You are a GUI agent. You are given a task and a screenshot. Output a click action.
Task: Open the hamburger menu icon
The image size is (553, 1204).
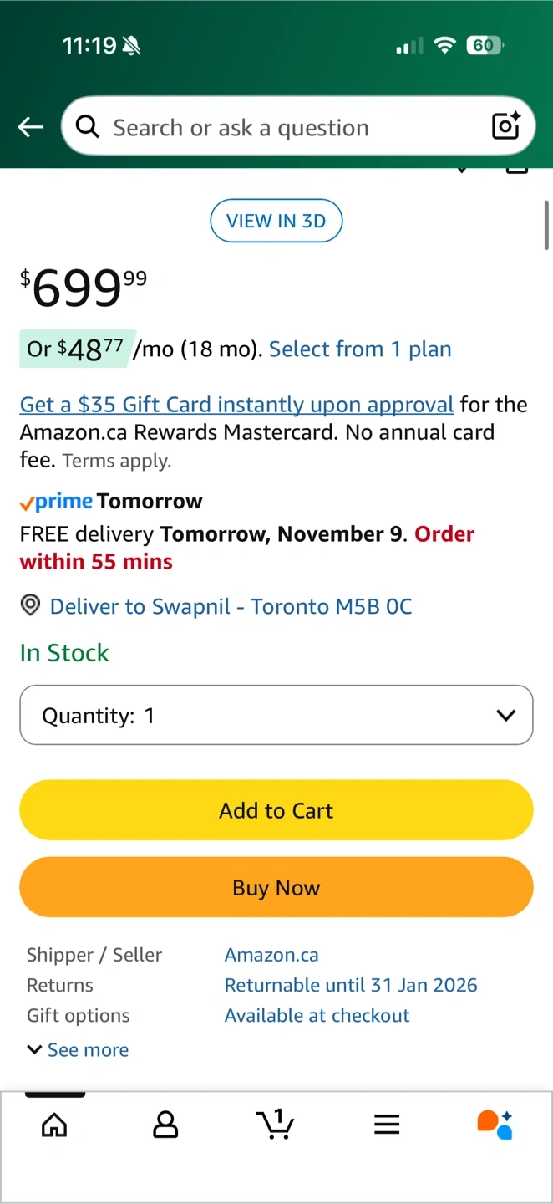[387, 1125]
